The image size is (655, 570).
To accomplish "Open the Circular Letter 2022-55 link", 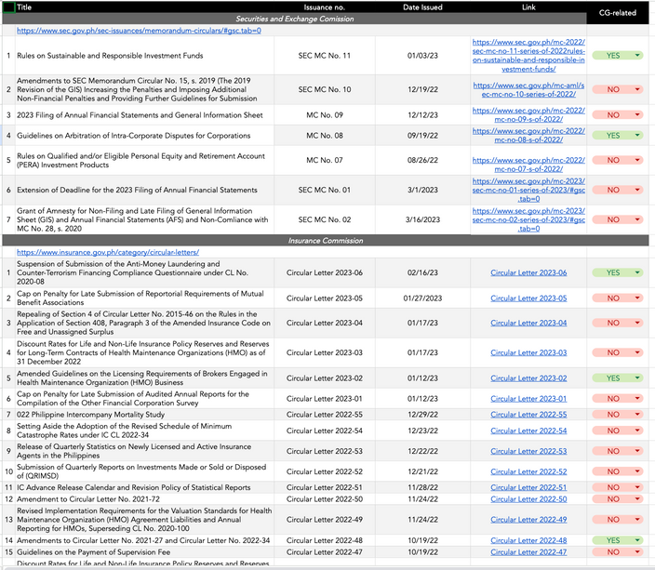I will pyautogui.click(x=528, y=415).
